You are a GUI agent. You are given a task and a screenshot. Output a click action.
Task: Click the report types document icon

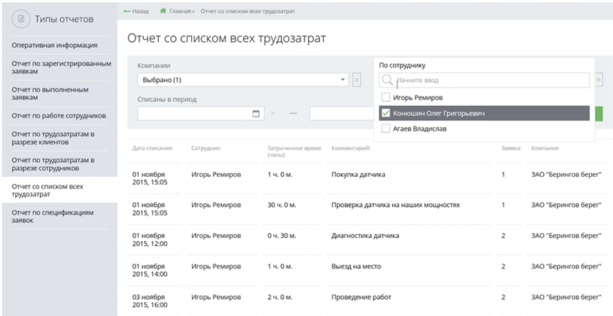[21, 19]
